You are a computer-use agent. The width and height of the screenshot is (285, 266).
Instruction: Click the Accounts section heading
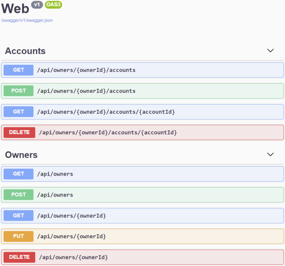25,51
